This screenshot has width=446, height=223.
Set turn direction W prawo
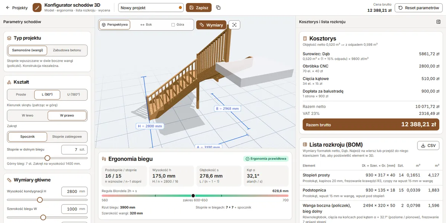coord(67,116)
